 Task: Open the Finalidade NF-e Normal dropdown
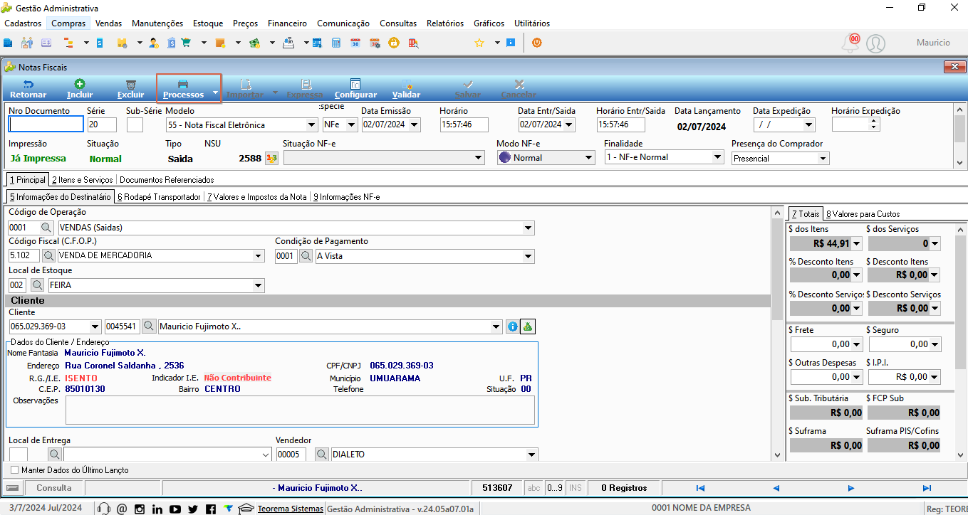pyautogui.click(x=717, y=157)
